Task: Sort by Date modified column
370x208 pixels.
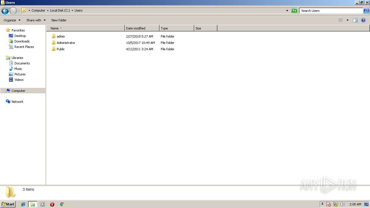Action: click(x=142, y=28)
